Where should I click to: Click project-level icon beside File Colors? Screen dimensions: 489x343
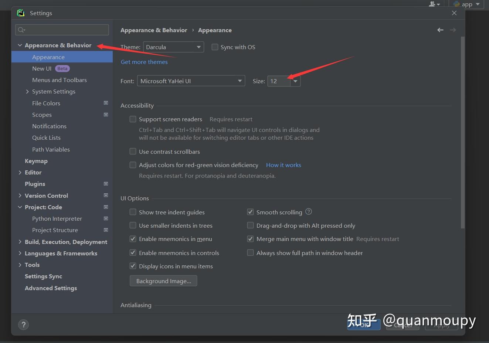click(x=106, y=103)
